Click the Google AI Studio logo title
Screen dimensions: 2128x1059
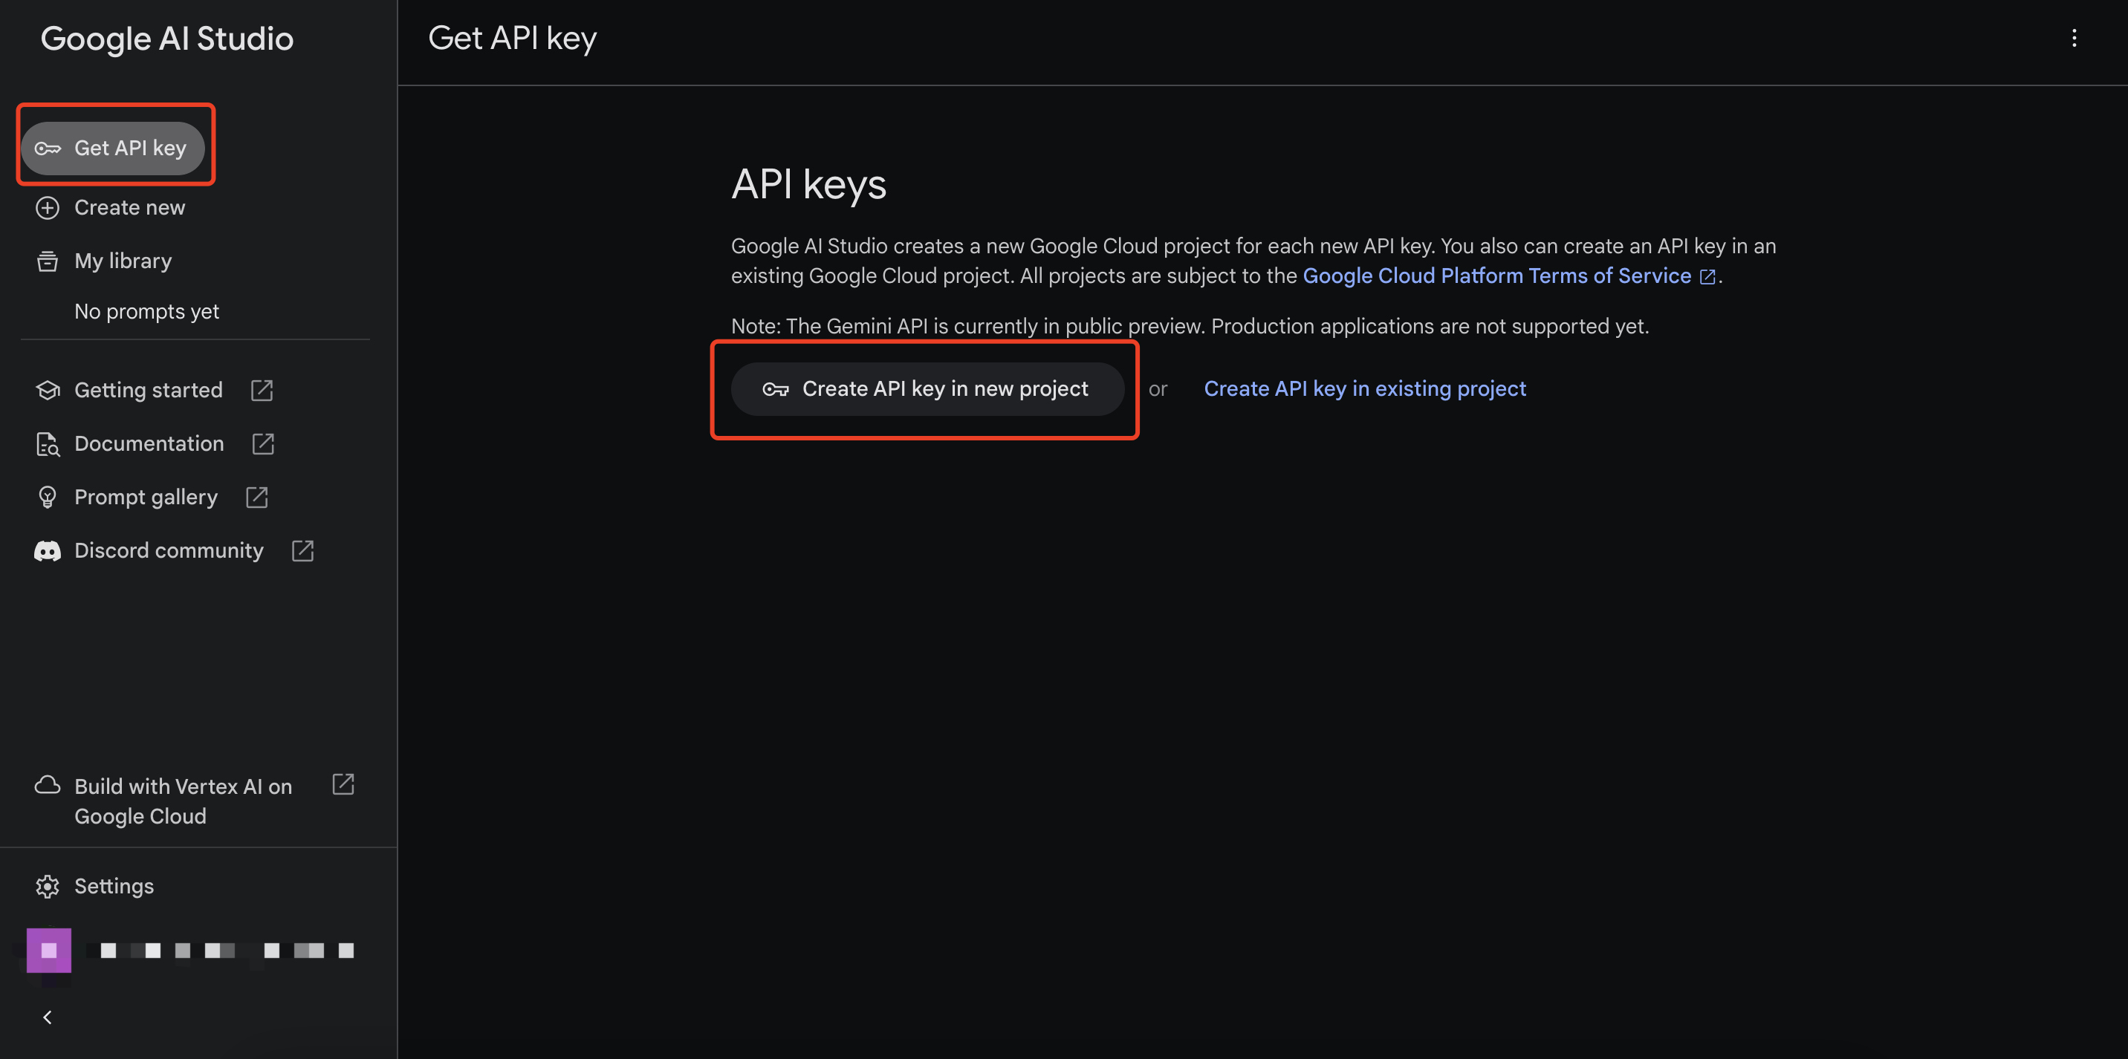(167, 39)
